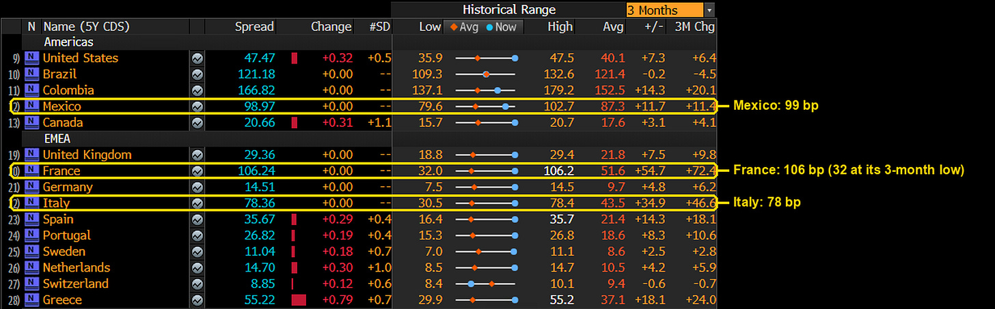
Task: Sort by the 3M Chg column header
Action: (x=695, y=27)
